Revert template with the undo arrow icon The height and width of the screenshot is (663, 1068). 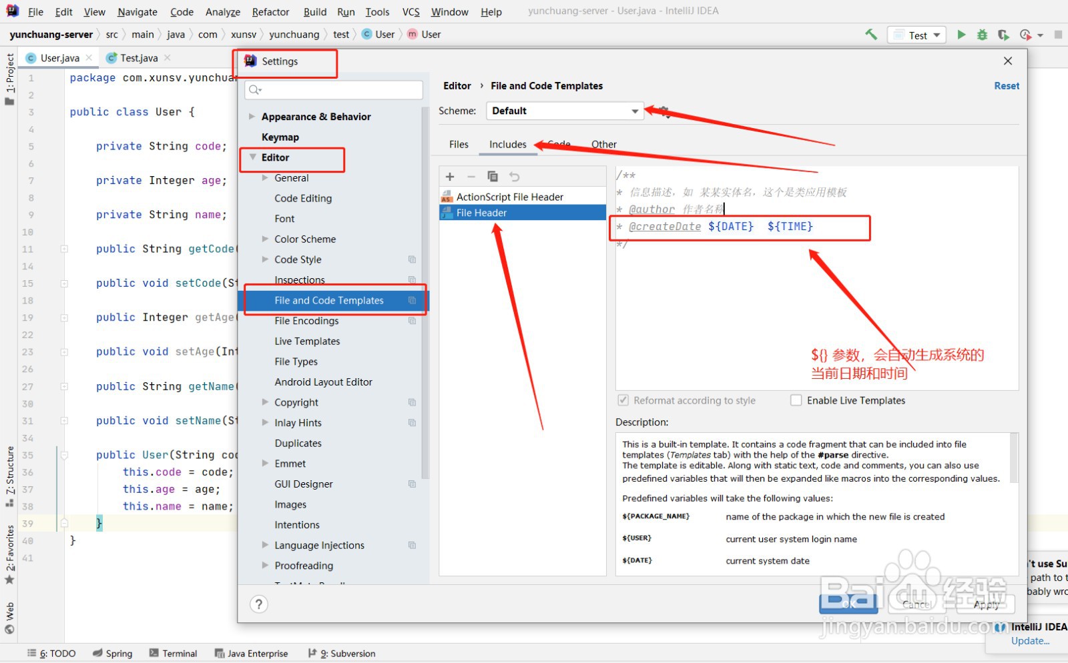(514, 177)
